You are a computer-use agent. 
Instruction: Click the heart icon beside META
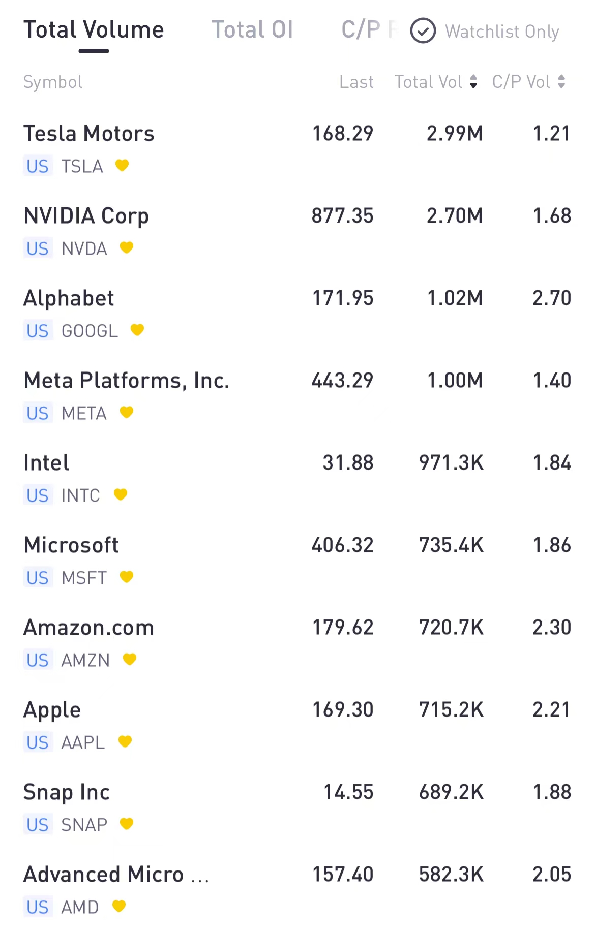point(127,412)
